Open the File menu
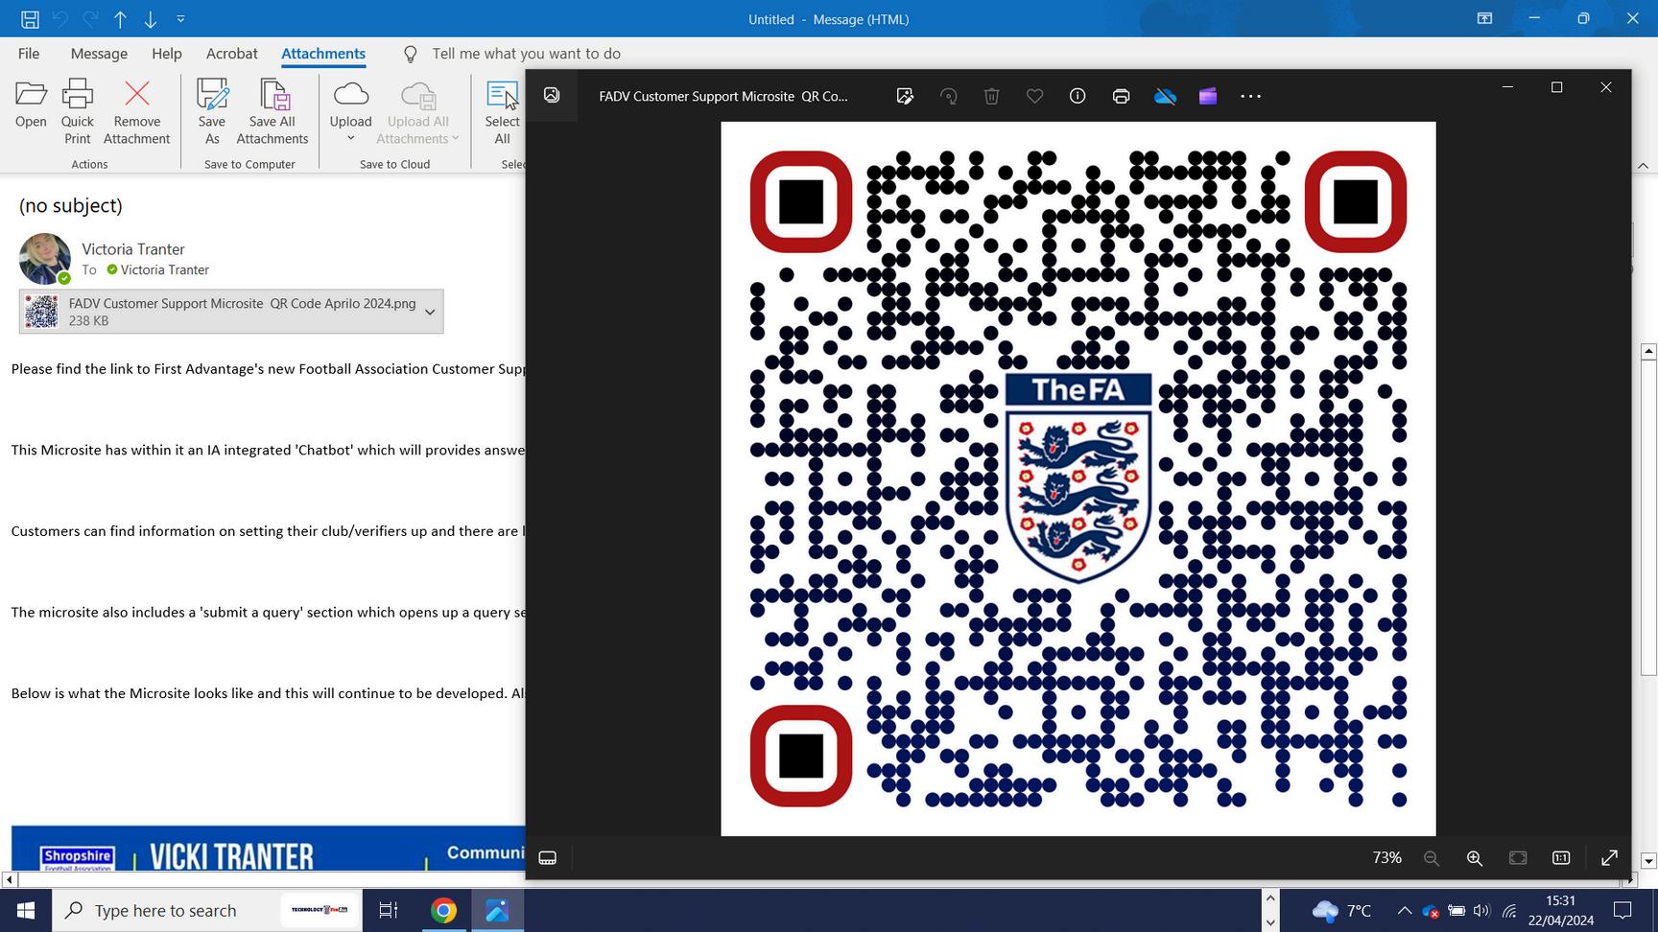 (29, 54)
